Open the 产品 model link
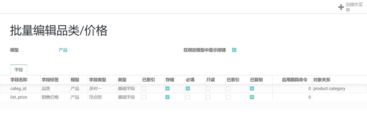 point(63,50)
